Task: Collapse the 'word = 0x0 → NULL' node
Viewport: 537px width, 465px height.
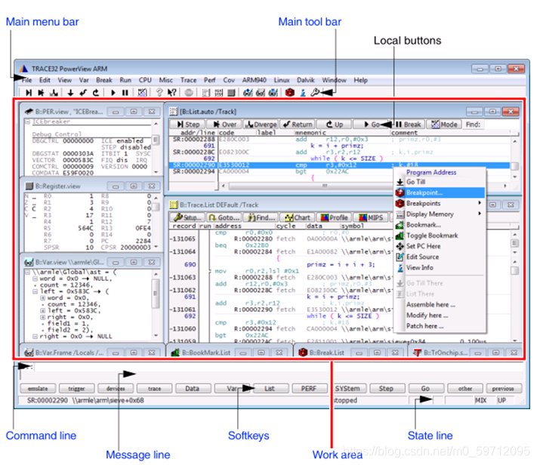Action: pyautogui.click(x=35, y=279)
